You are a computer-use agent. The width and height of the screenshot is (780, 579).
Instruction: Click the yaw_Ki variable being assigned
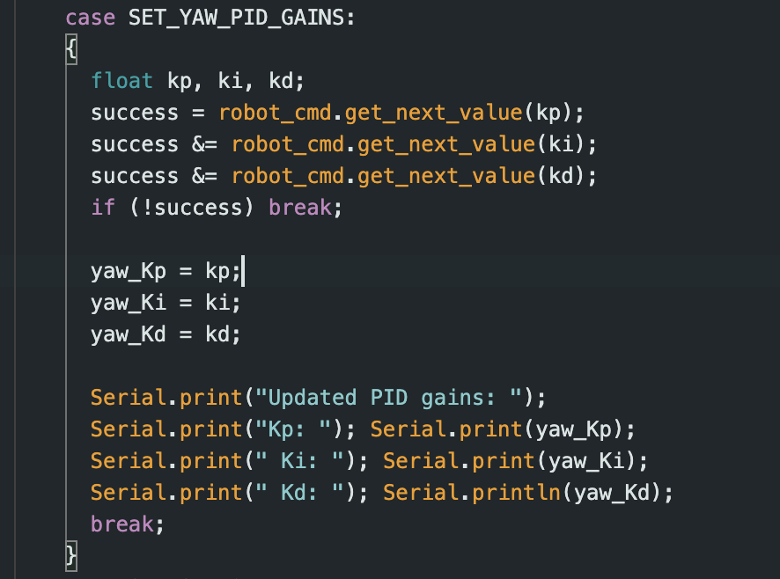point(129,304)
